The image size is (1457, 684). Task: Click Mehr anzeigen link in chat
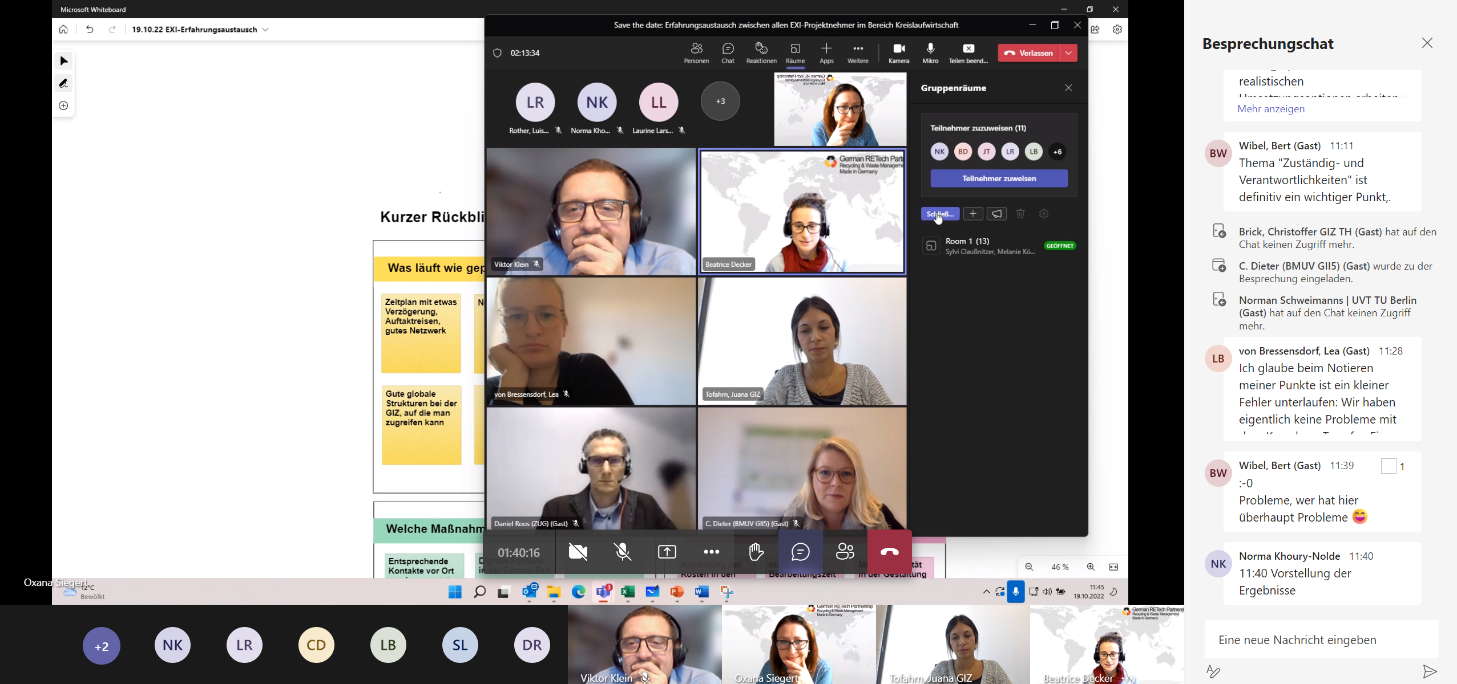pyautogui.click(x=1271, y=109)
